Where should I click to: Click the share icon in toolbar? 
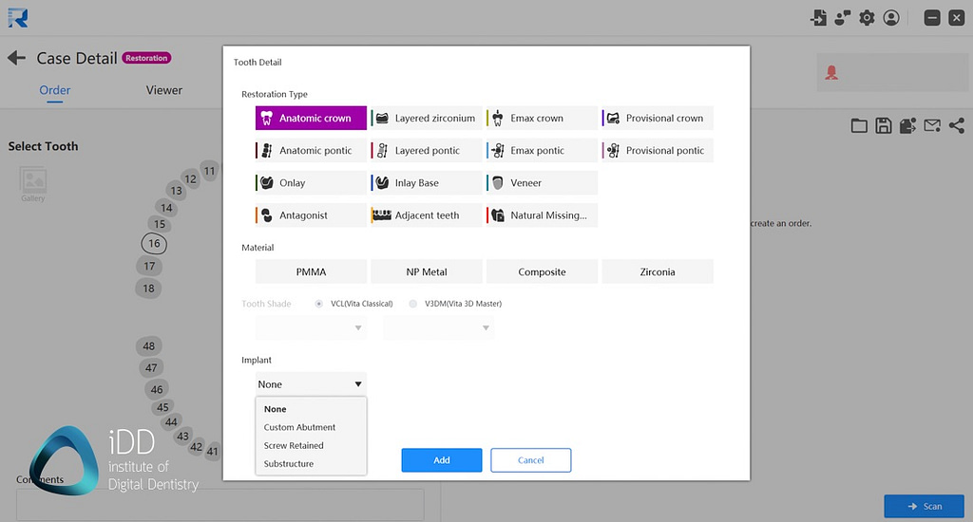pyautogui.click(x=956, y=125)
